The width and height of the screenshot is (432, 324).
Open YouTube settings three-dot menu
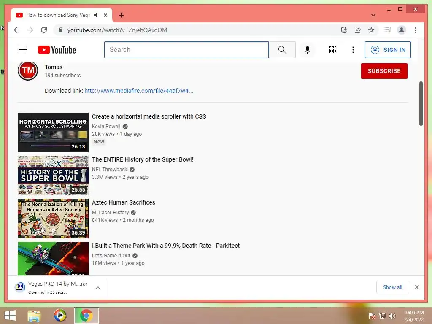353,50
